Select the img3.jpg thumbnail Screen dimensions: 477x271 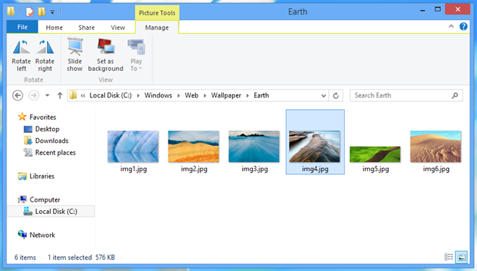(x=254, y=147)
